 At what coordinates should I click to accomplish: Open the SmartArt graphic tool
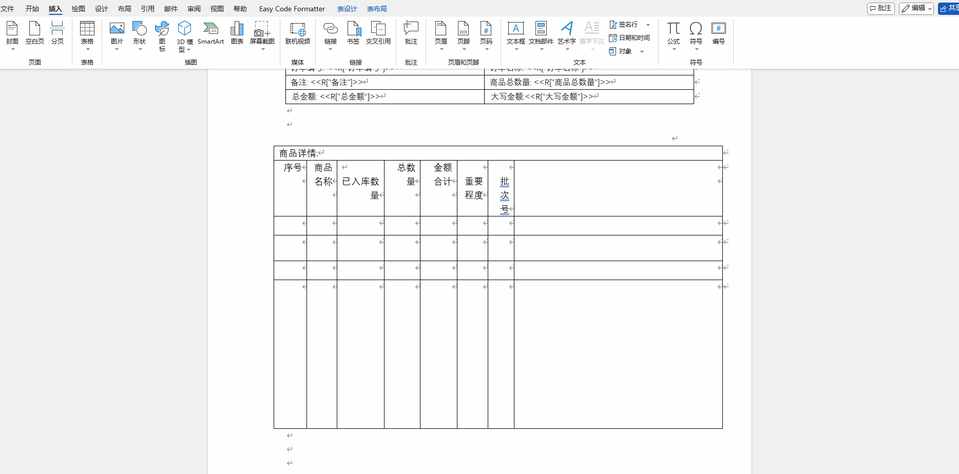pos(210,33)
